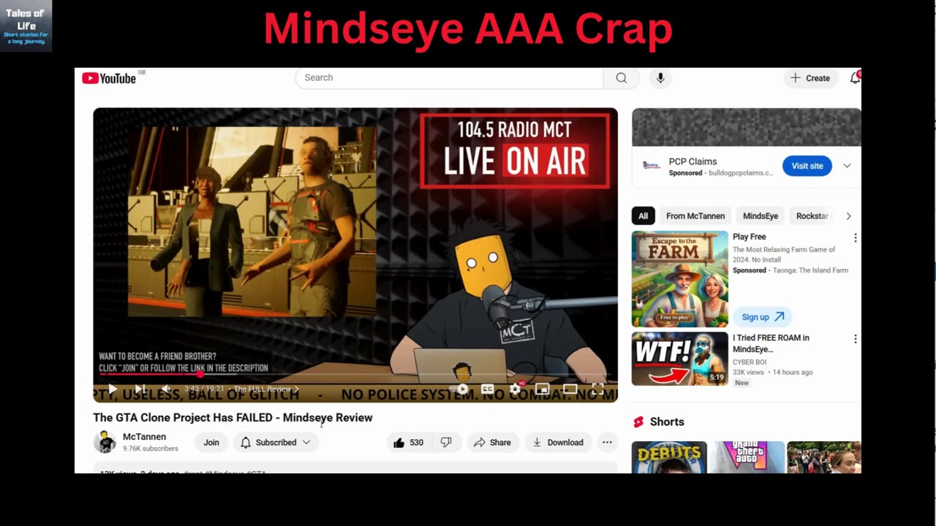The width and height of the screenshot is (936, 526).
Task: Click the search magnifier button
Action: click(x=621, y=78)
